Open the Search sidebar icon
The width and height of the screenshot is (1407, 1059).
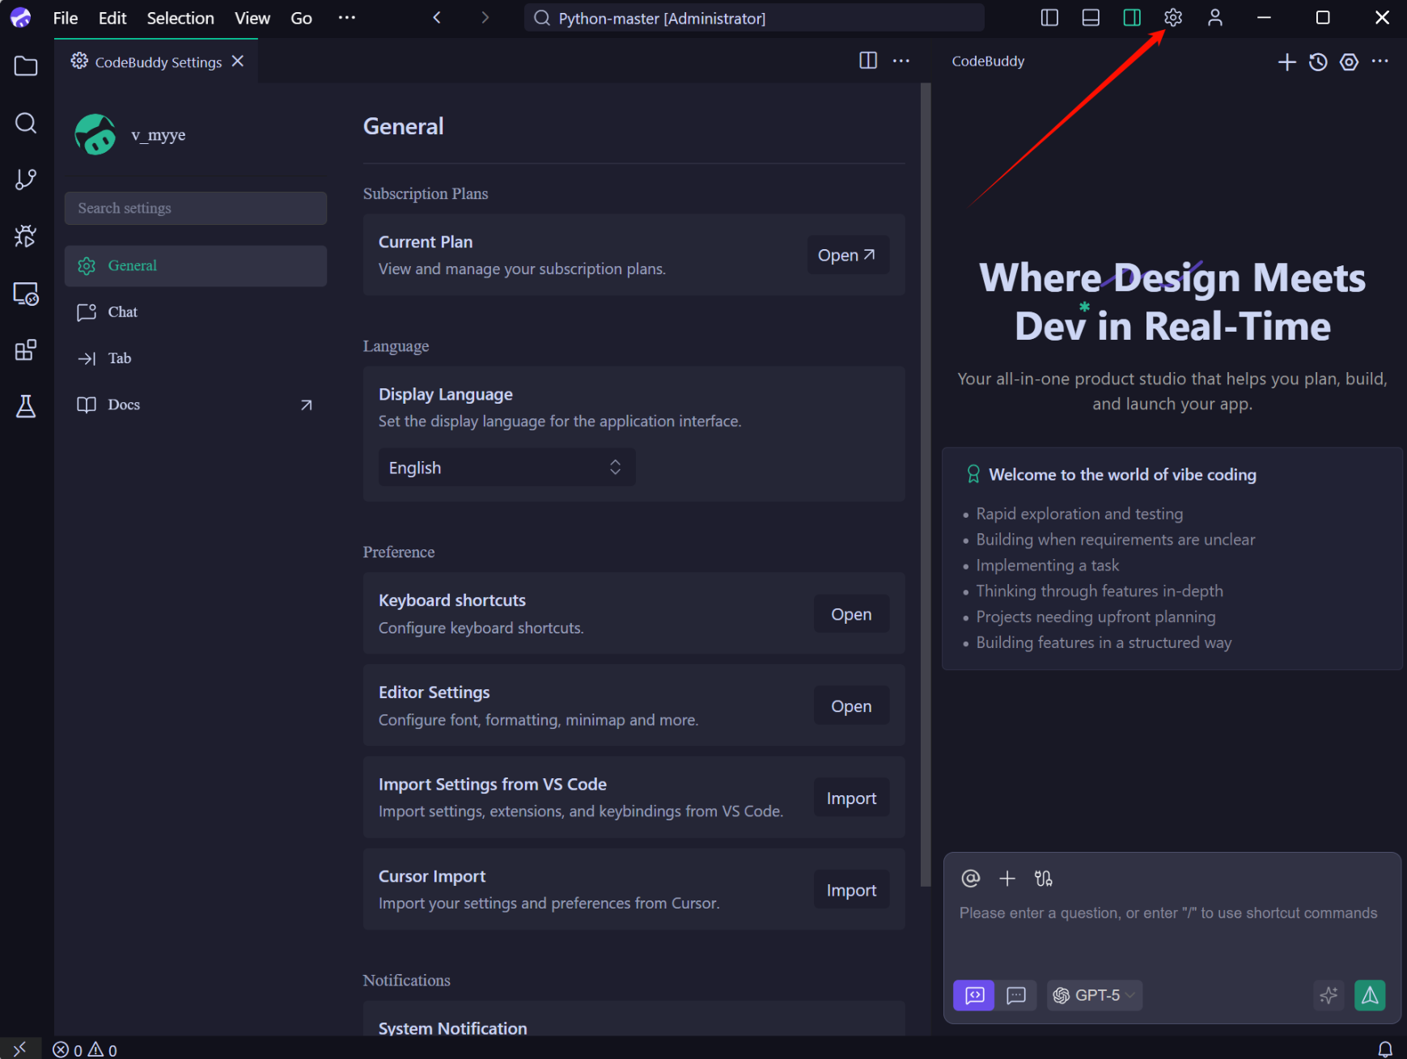point(26,123)
